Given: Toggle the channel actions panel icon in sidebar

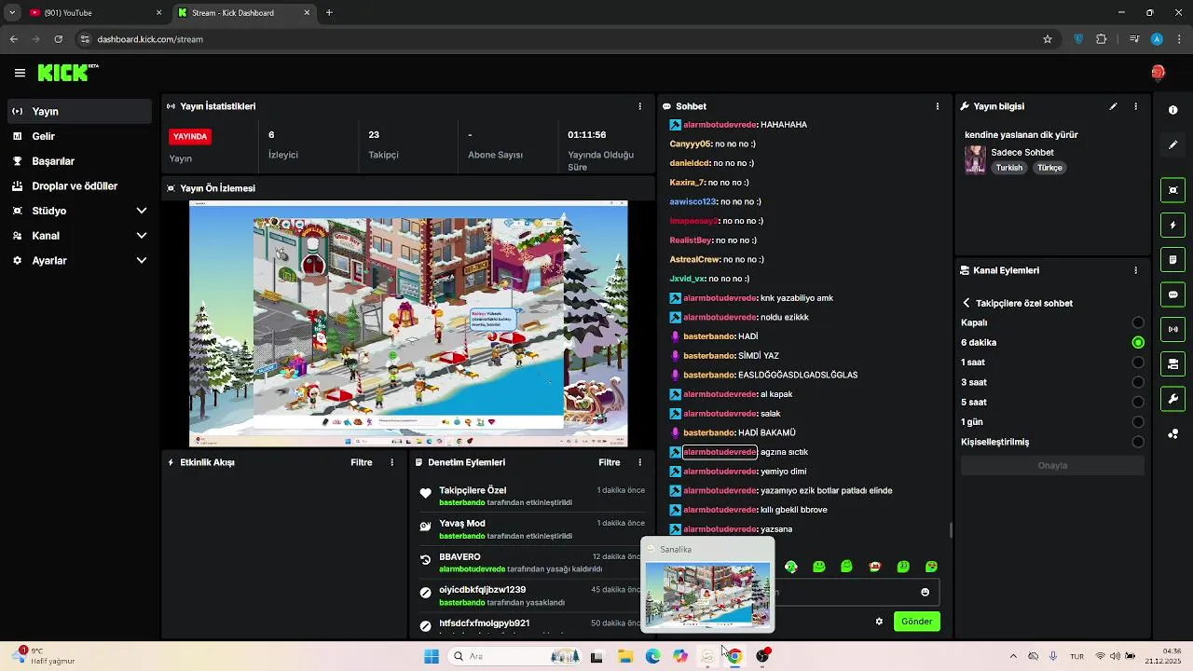Looking at the screenshot, I should click(x=1172, y=363).
